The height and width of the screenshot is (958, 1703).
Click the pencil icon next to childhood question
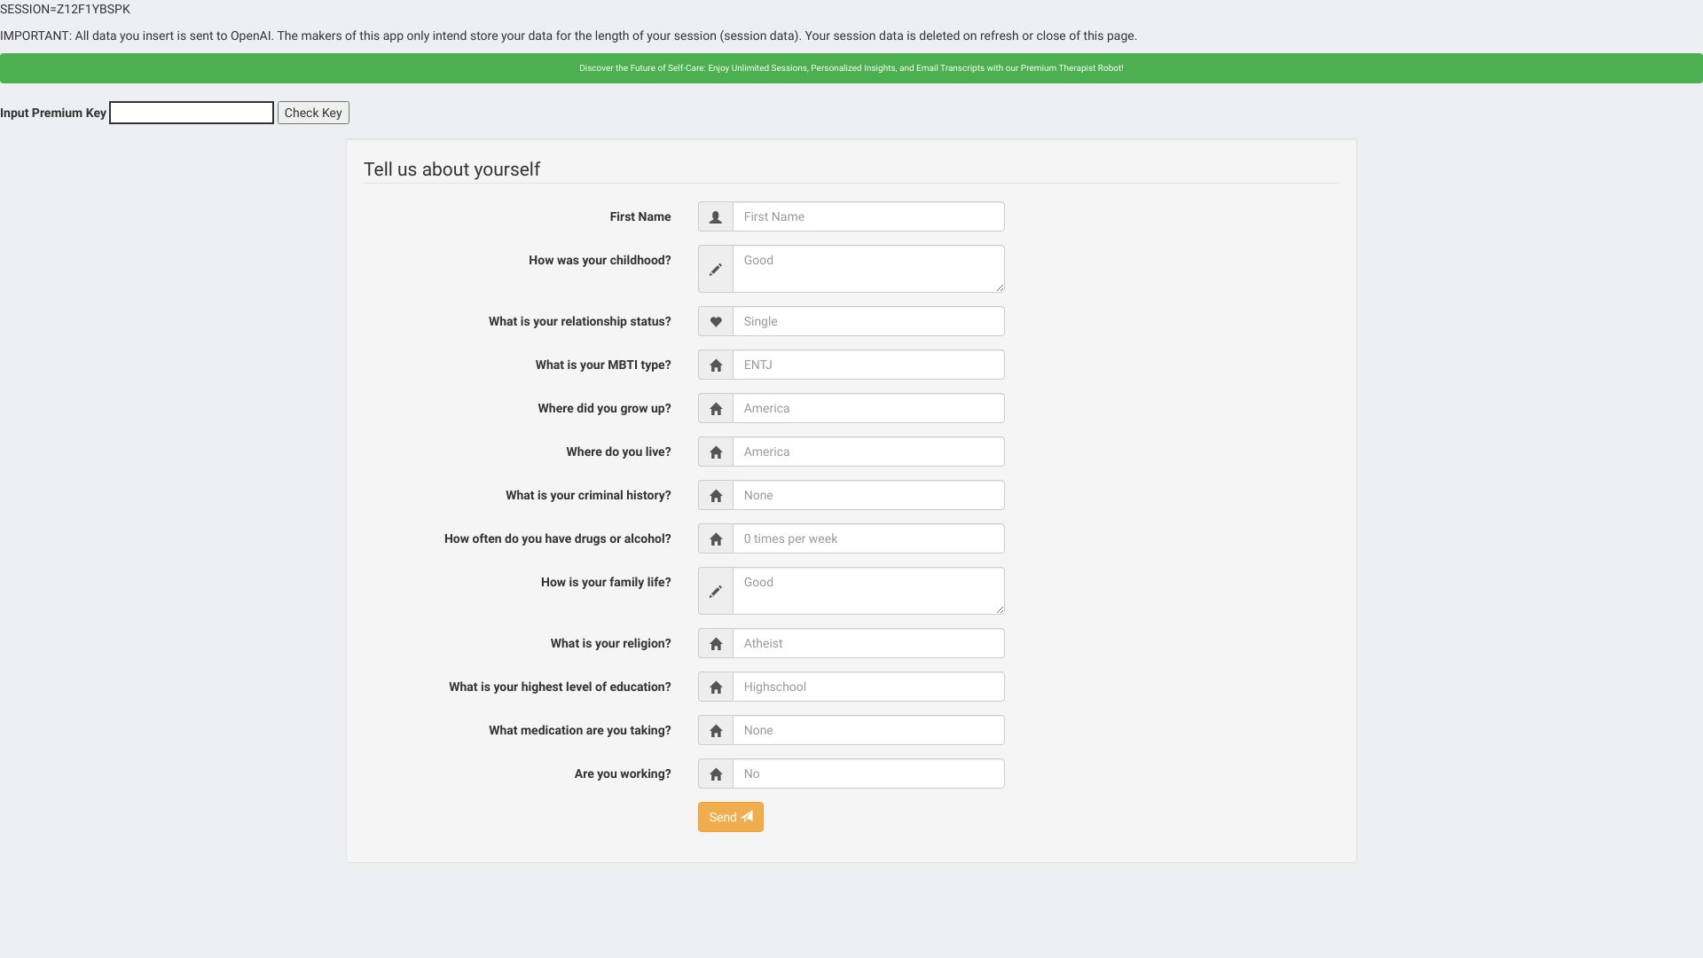tap(715, 269)
